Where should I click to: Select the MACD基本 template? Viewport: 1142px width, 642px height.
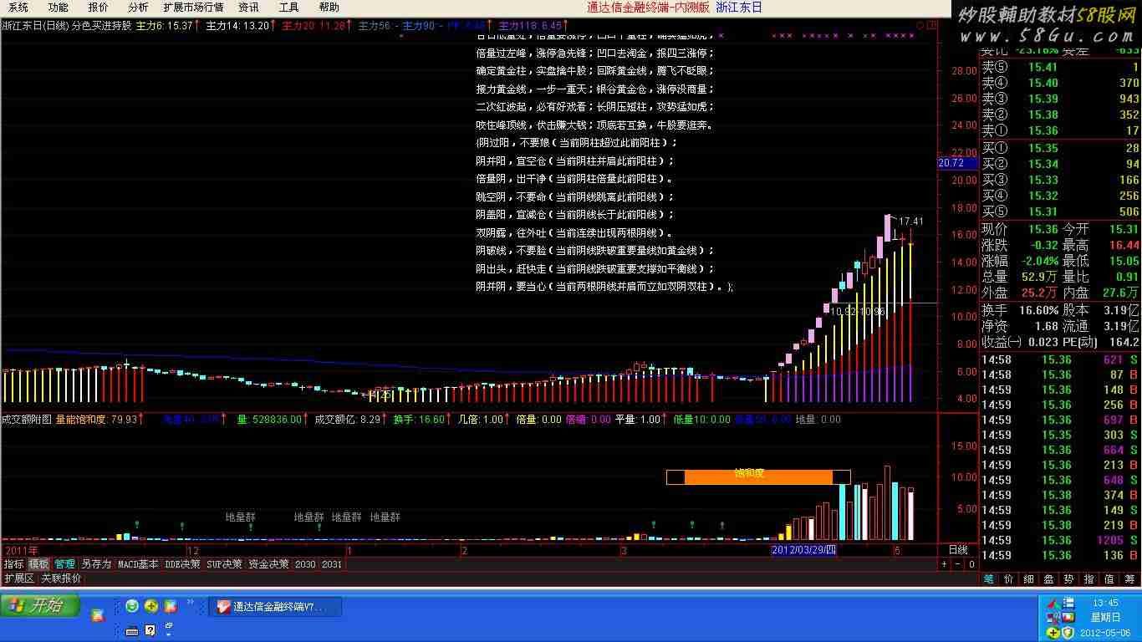point(138,564)
